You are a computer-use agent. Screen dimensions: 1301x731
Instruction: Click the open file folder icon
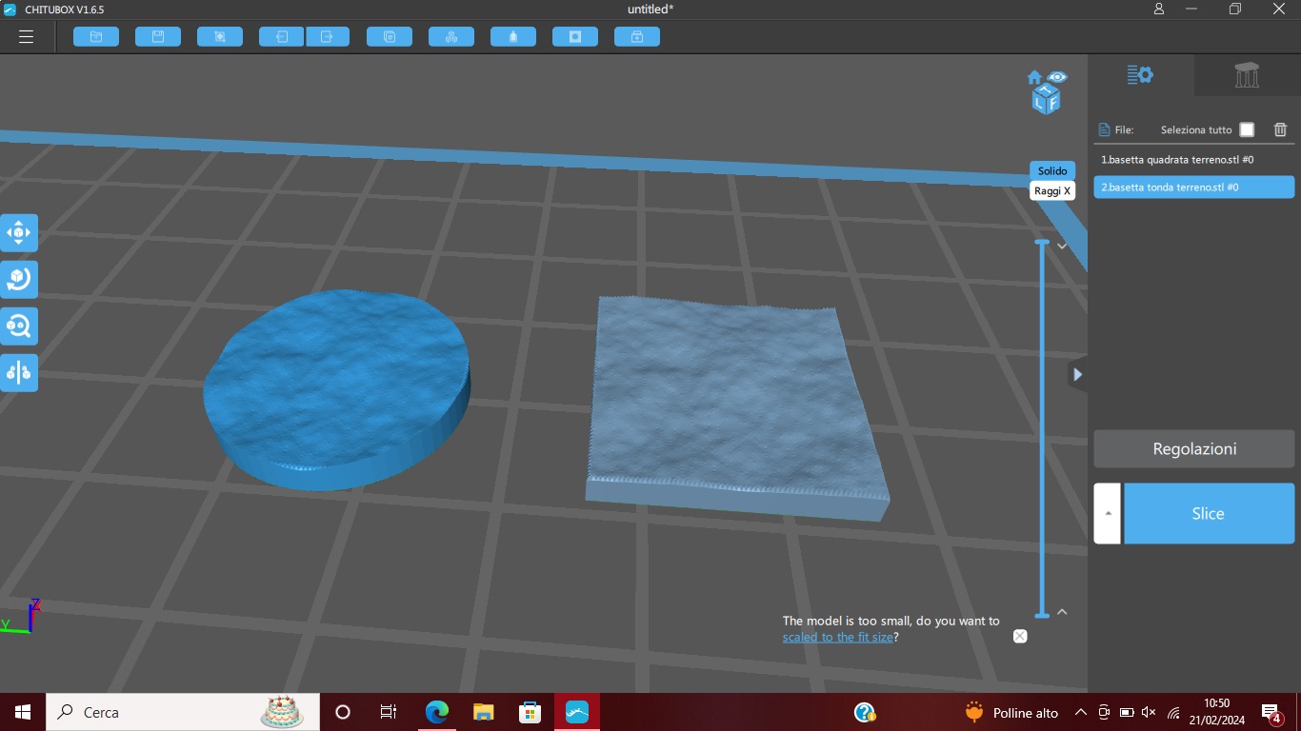pyautogui.click(x=96, y=37)
